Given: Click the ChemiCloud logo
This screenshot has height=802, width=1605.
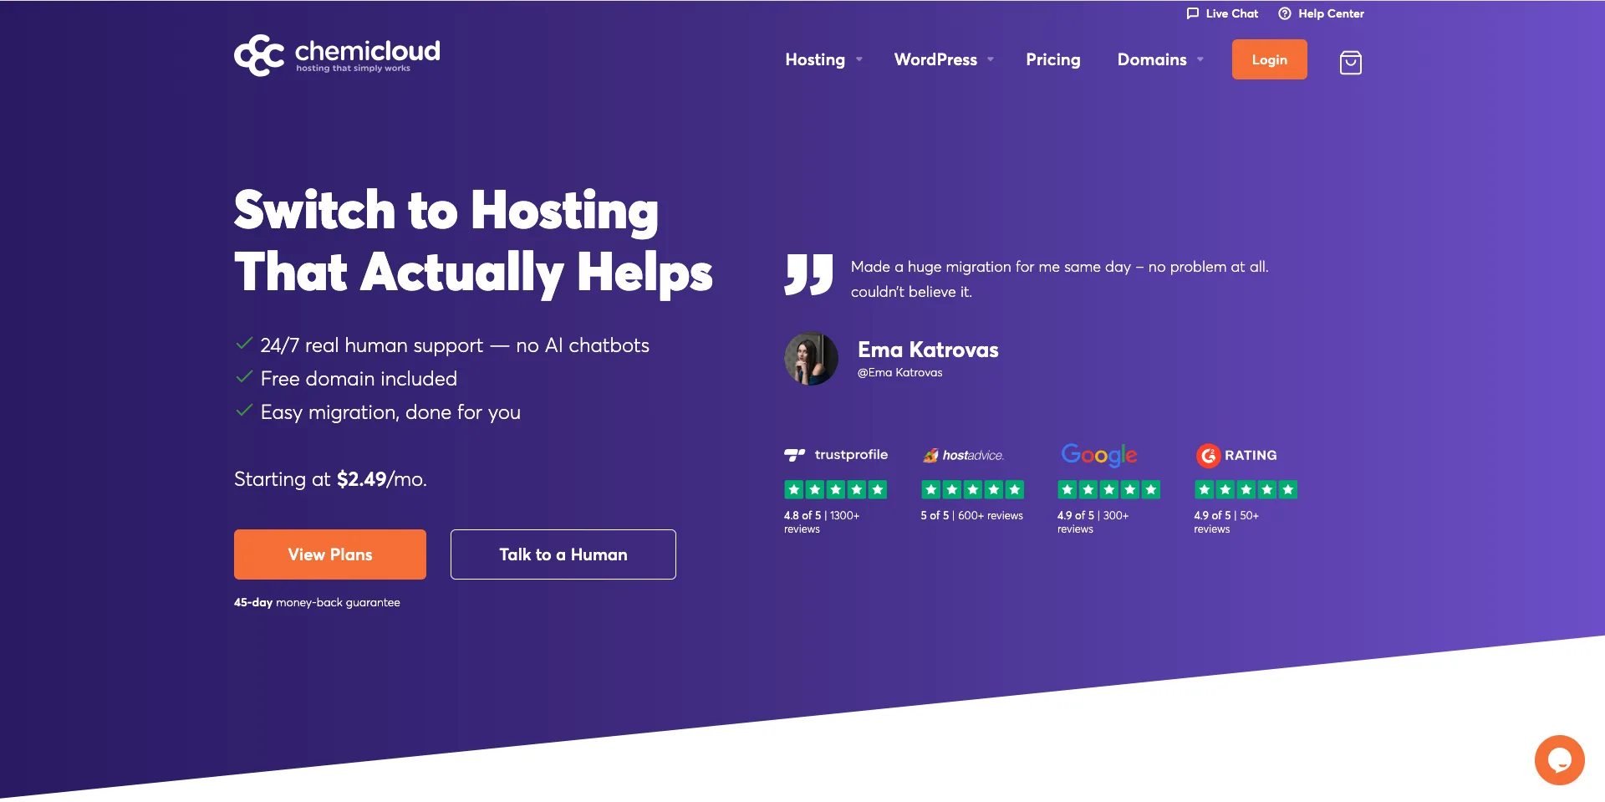Looking at the screenshot, I should coord(337,55).
